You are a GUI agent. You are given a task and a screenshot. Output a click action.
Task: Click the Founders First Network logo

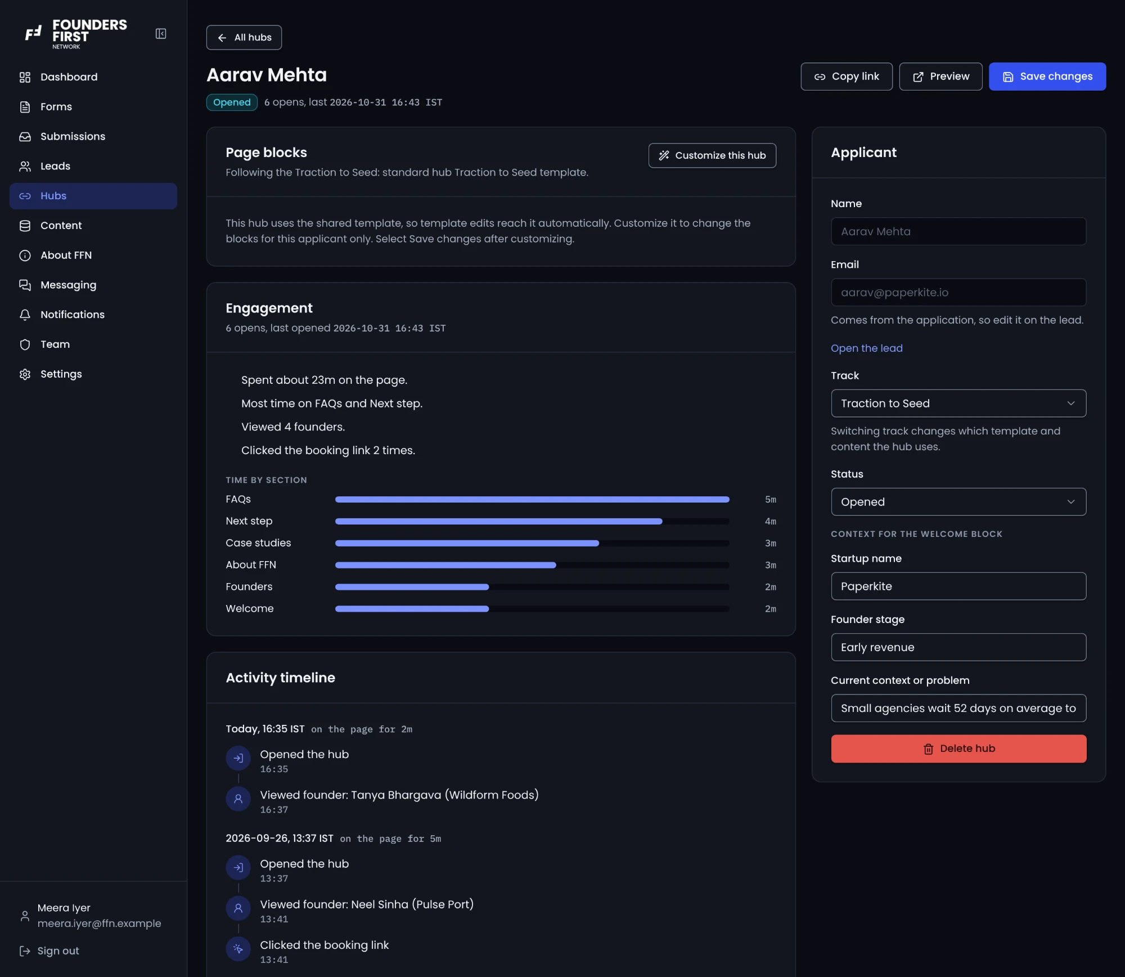76,34
